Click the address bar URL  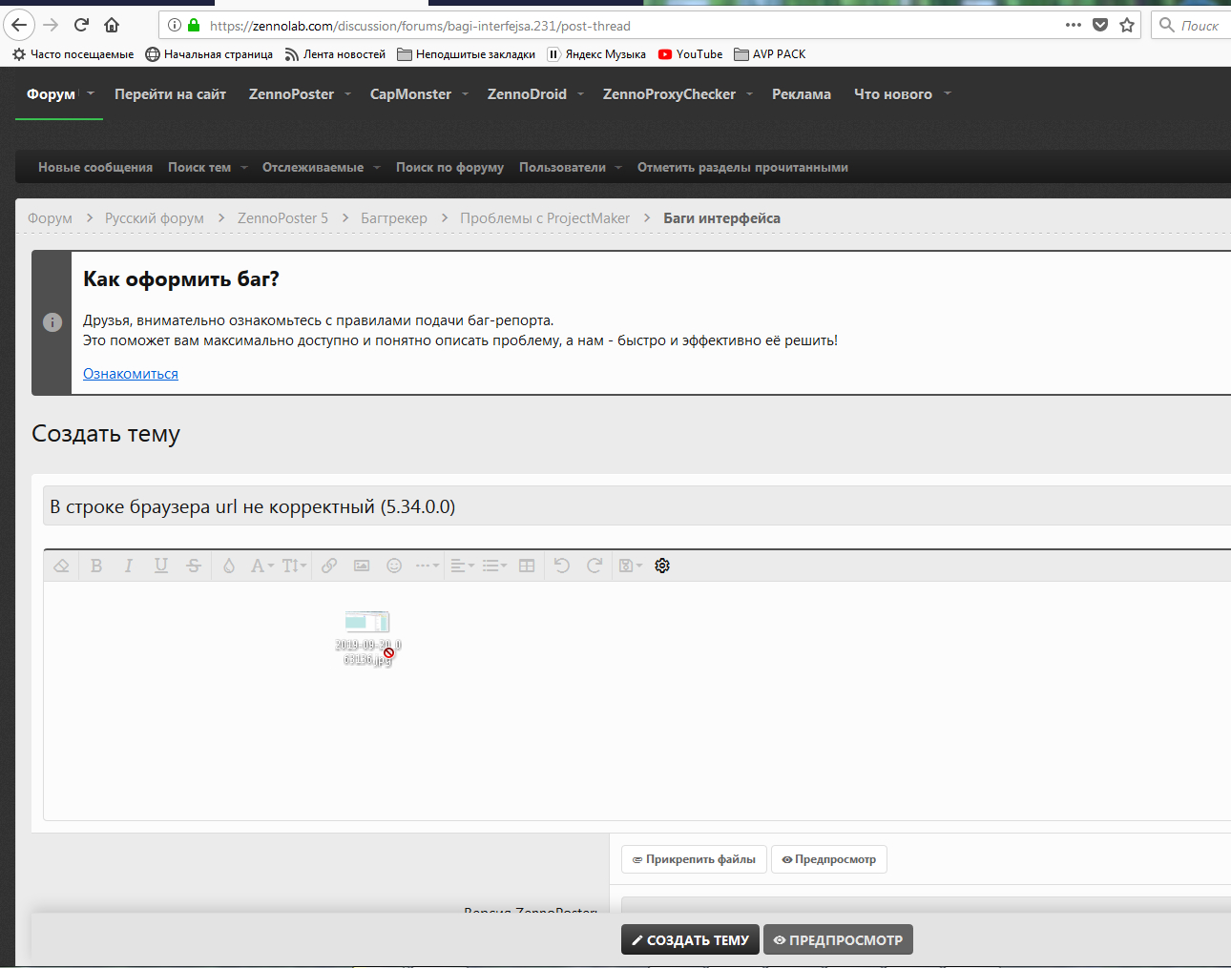pos(420,26)
